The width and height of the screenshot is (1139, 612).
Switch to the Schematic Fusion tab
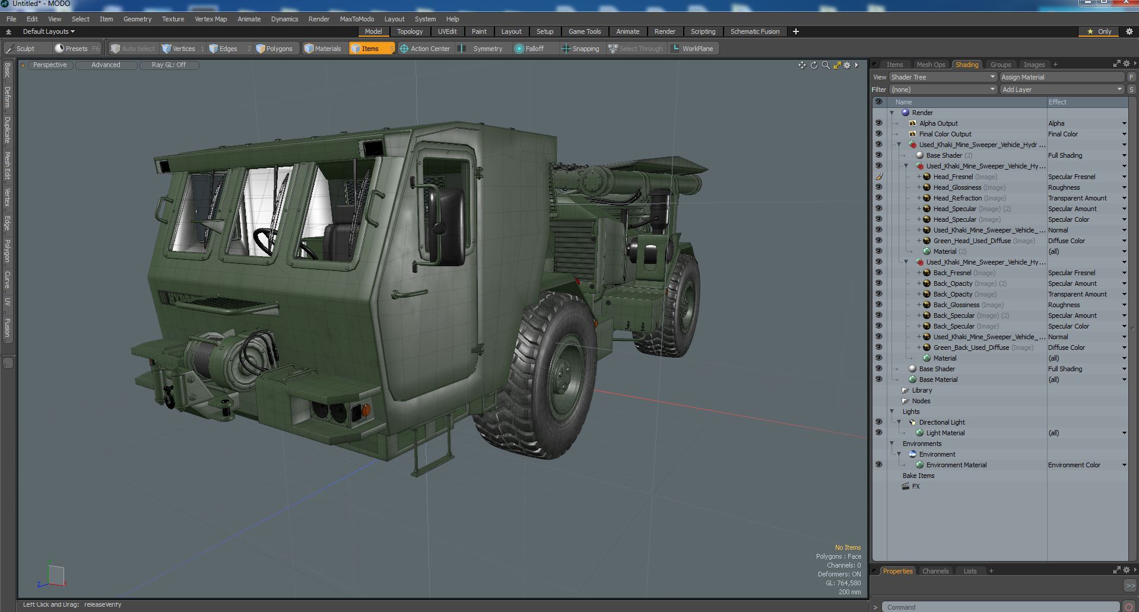(x=754, y=31)
